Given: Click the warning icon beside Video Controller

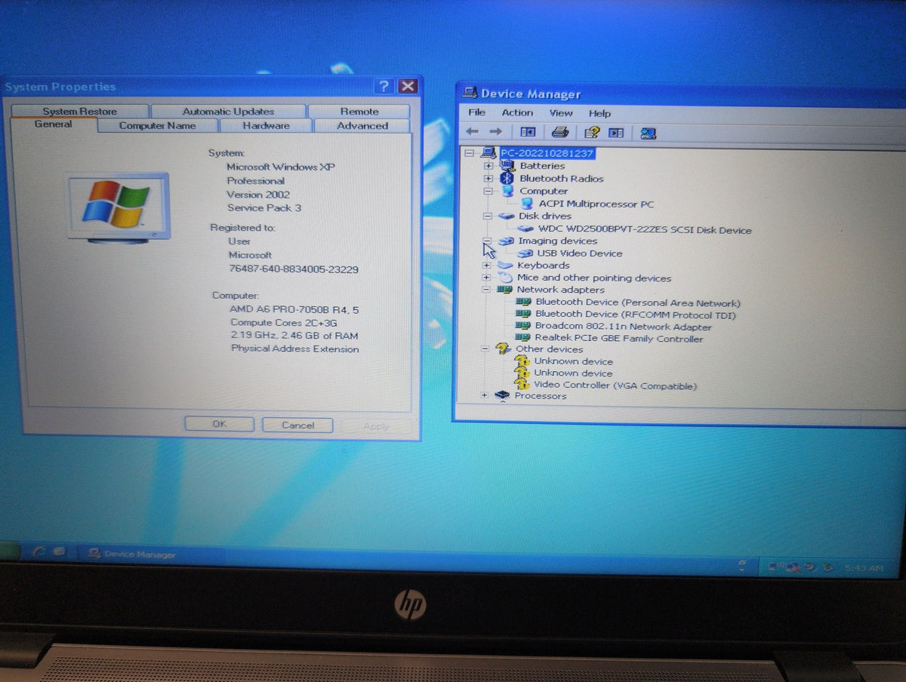Looking at the screenshot, I should click(522, 384).
